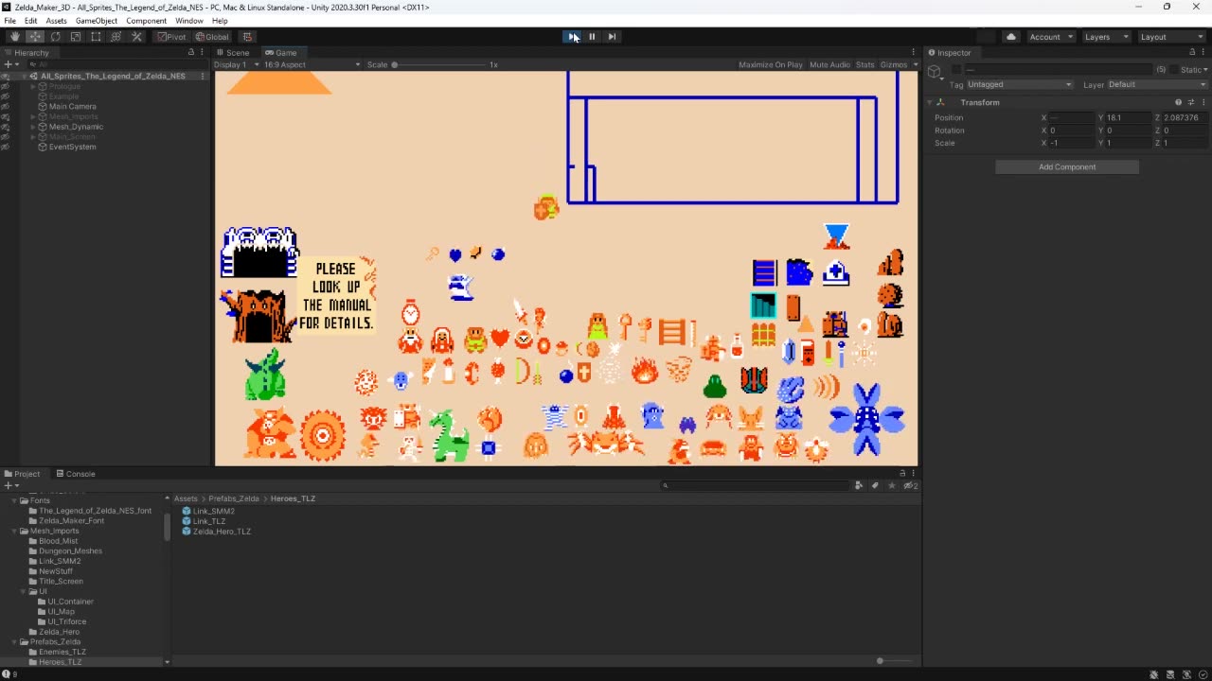Toggle Global handle rotation
Screen dimensions: 1212x681
[x=212, y=37]
